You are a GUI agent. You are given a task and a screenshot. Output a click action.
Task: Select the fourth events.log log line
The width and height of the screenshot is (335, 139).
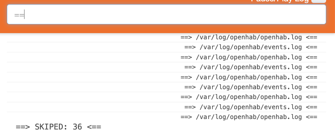(251, 107)
